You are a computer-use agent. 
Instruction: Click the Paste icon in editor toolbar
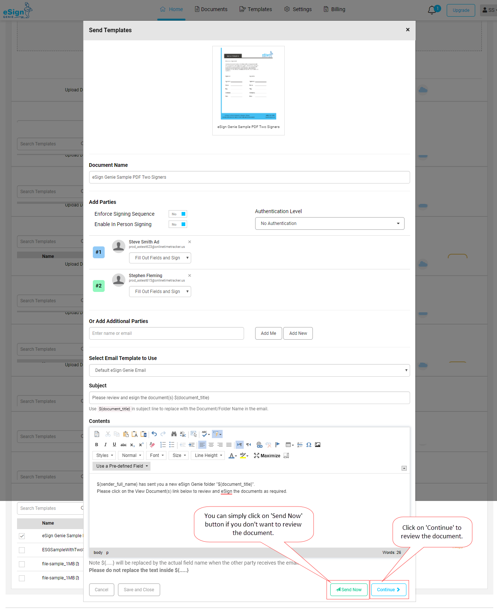pos(126,434)
